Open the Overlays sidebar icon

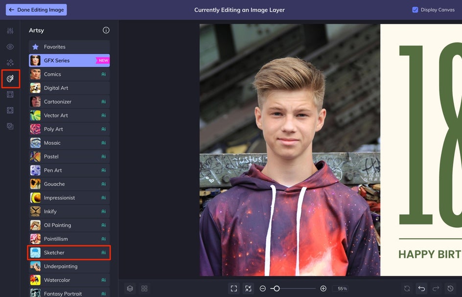(x=10, y=110)
